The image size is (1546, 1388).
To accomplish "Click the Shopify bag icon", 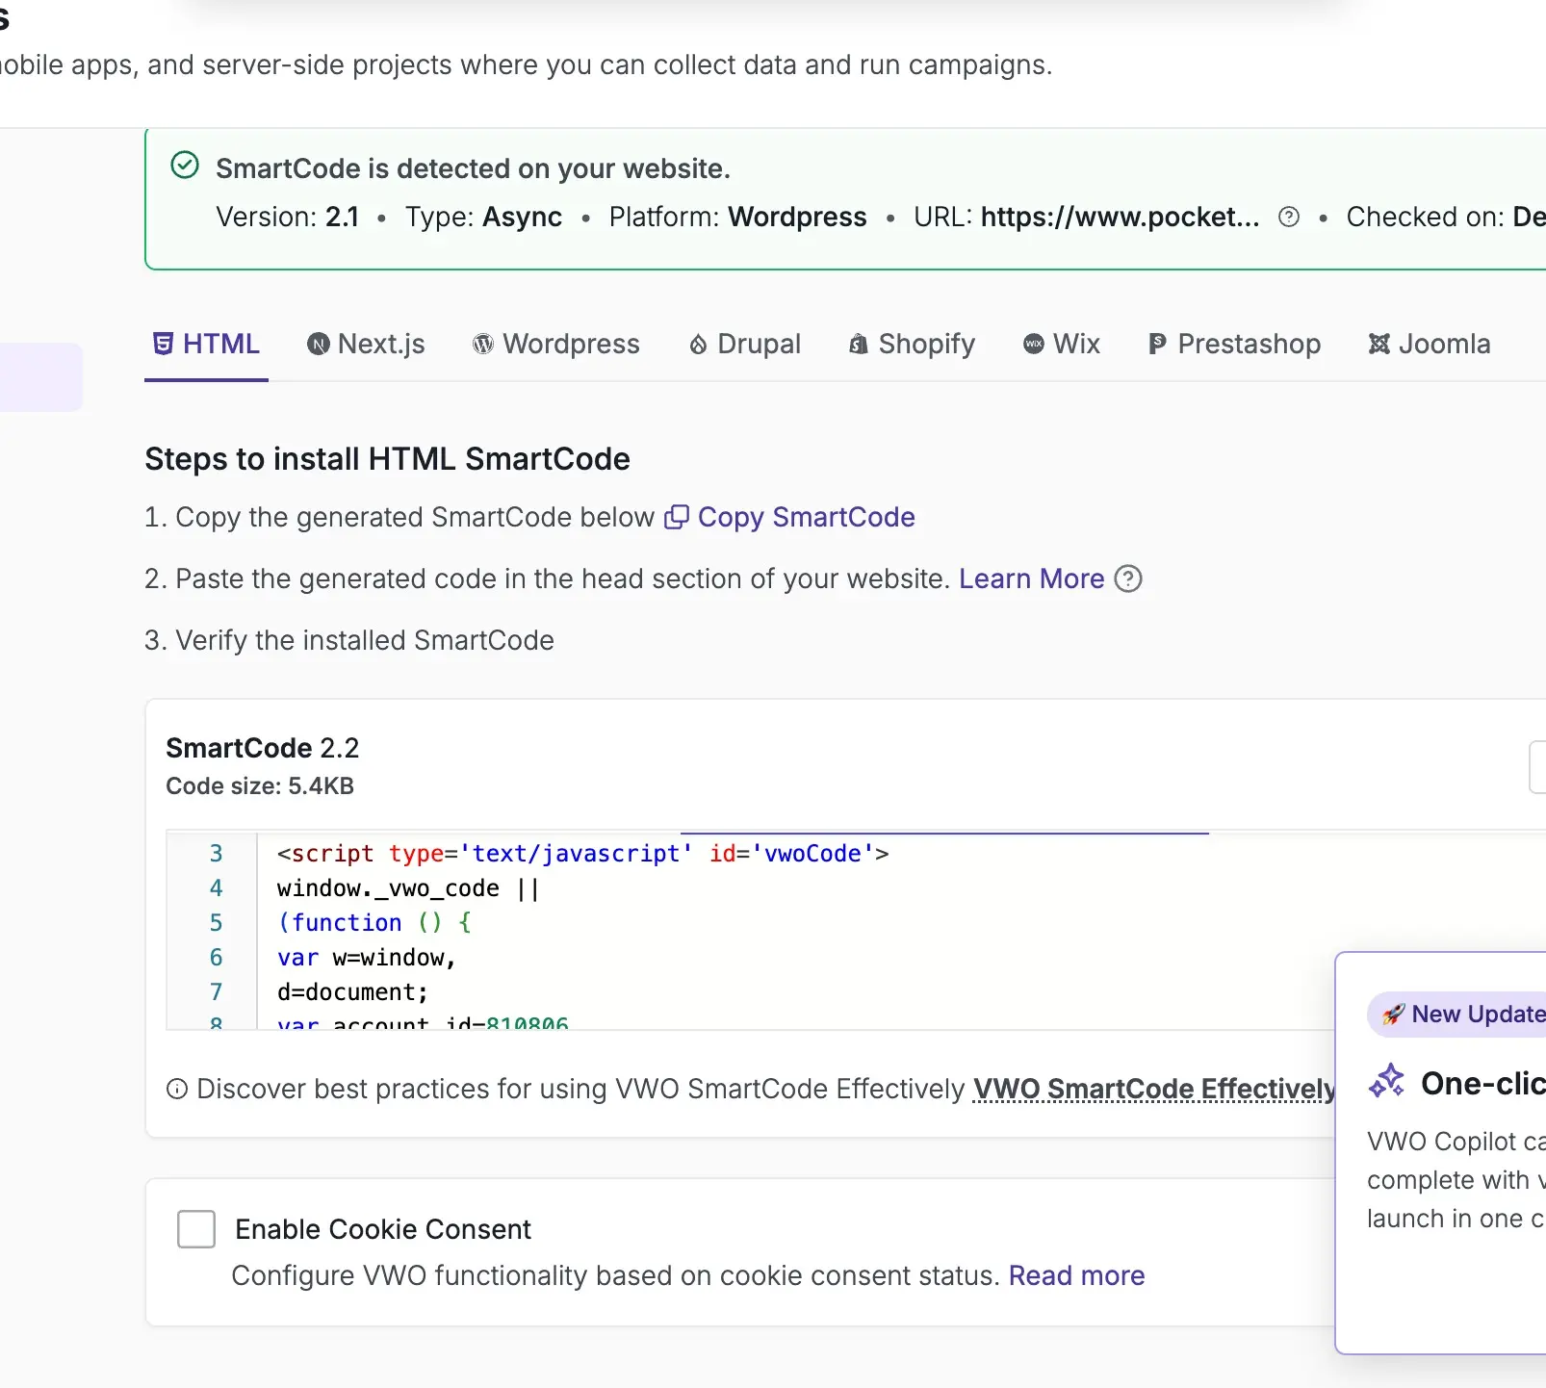I will point(859,344).
